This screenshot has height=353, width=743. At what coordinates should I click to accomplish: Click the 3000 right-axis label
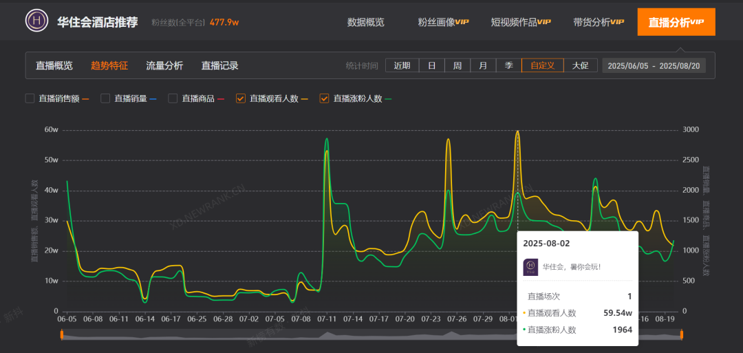coord(691,130)
